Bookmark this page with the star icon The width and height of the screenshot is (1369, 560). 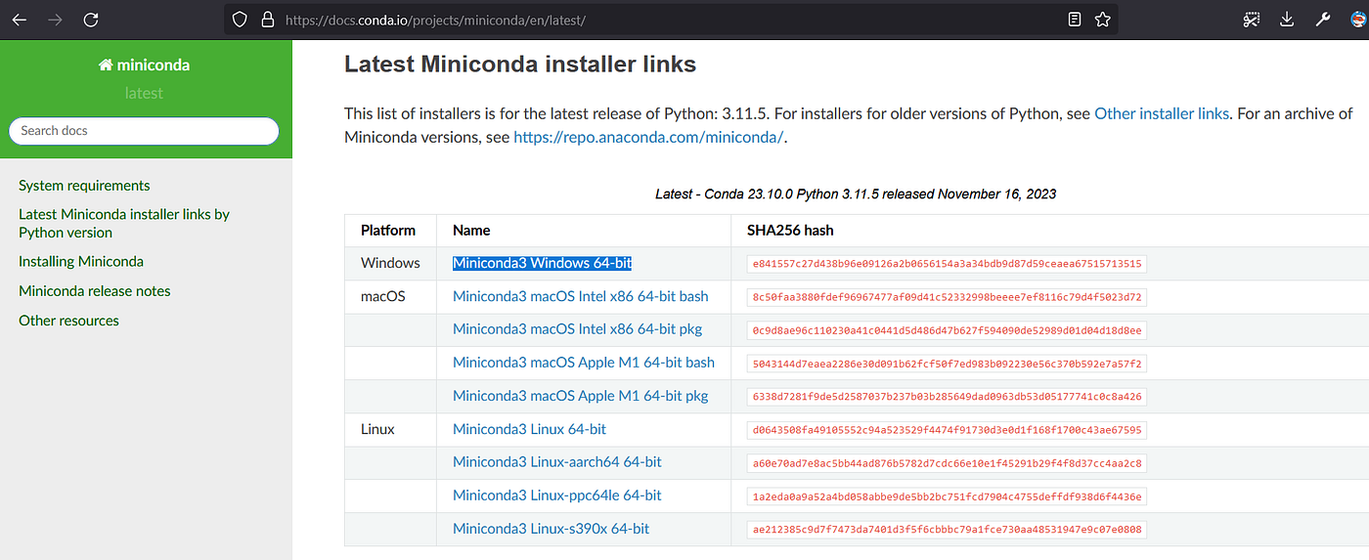coord(1102,20)
